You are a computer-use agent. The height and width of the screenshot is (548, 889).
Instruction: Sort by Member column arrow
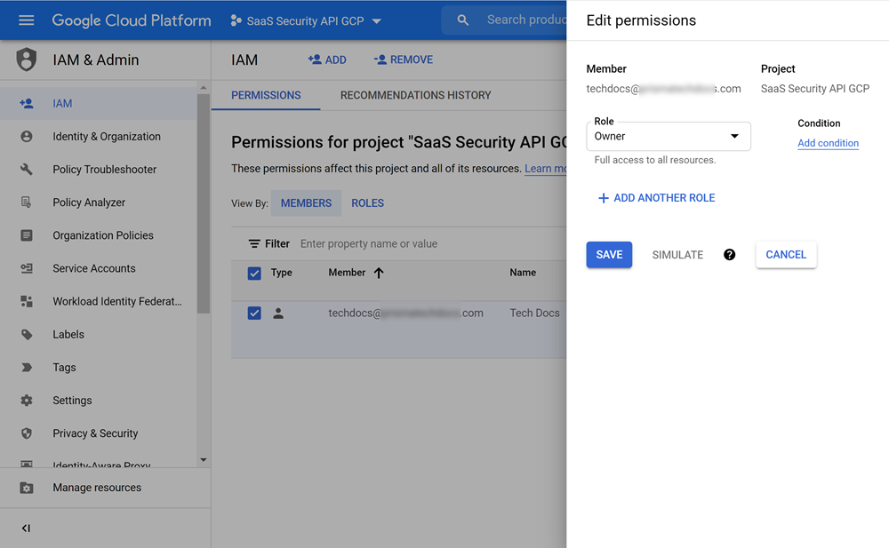(379, 274)
